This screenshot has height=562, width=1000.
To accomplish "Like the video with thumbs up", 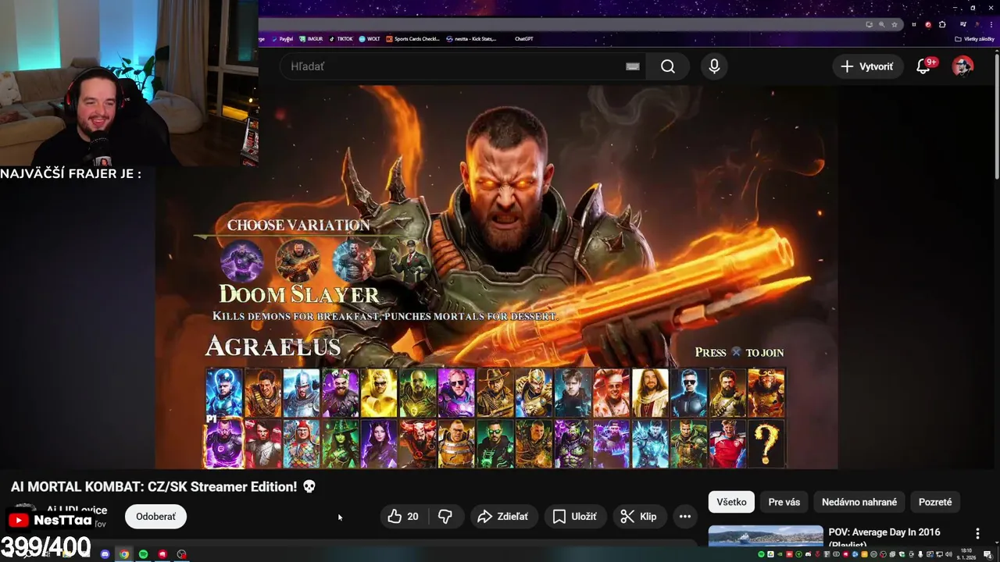I will 403,516.
